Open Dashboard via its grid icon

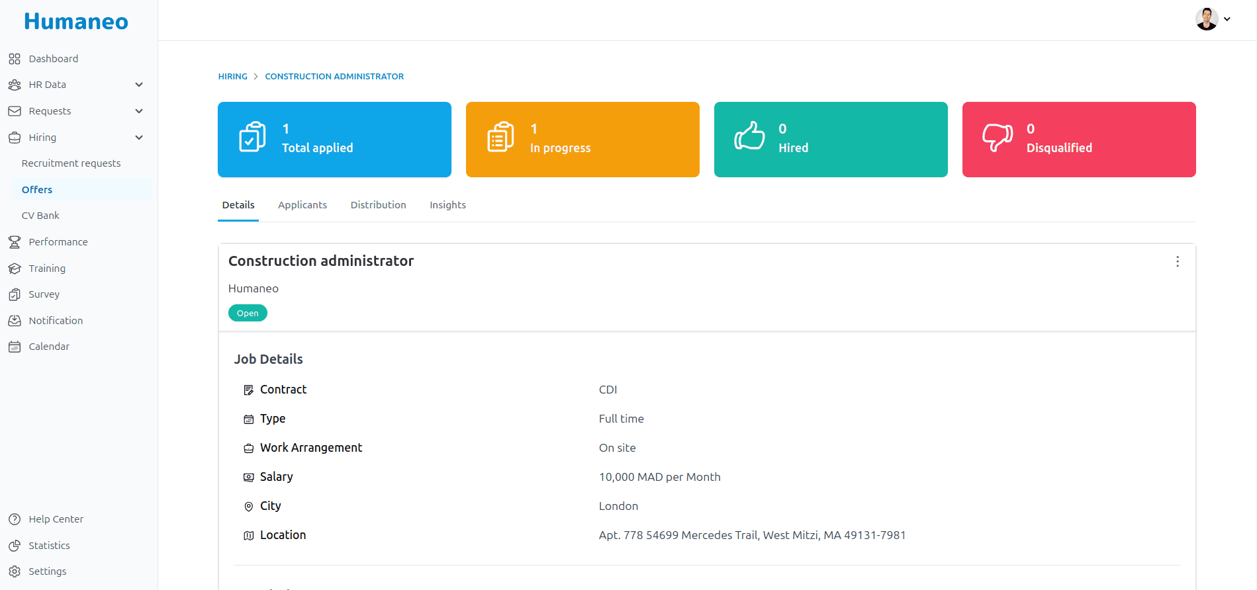pos(15,59)
